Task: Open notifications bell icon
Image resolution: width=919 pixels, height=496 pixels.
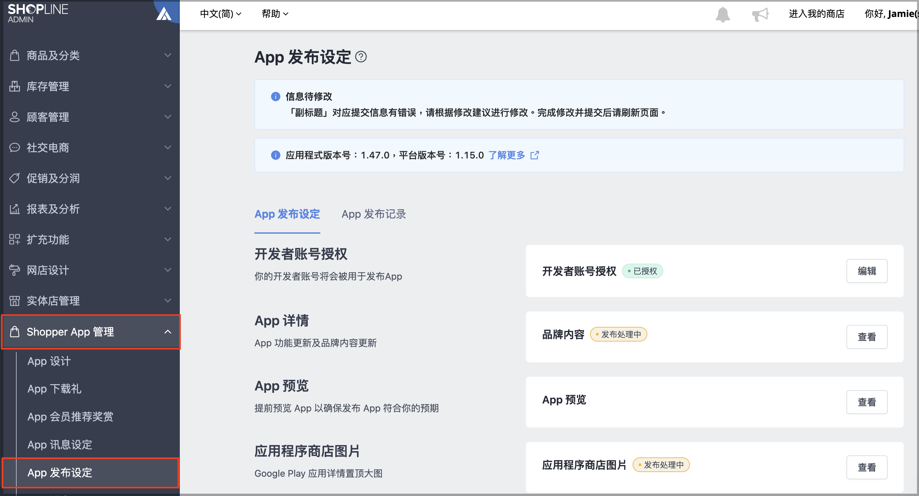Action: pyautogui.click(x=723, y=14)
